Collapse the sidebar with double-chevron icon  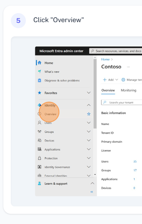pyautogui.click(x=92, y=192)
